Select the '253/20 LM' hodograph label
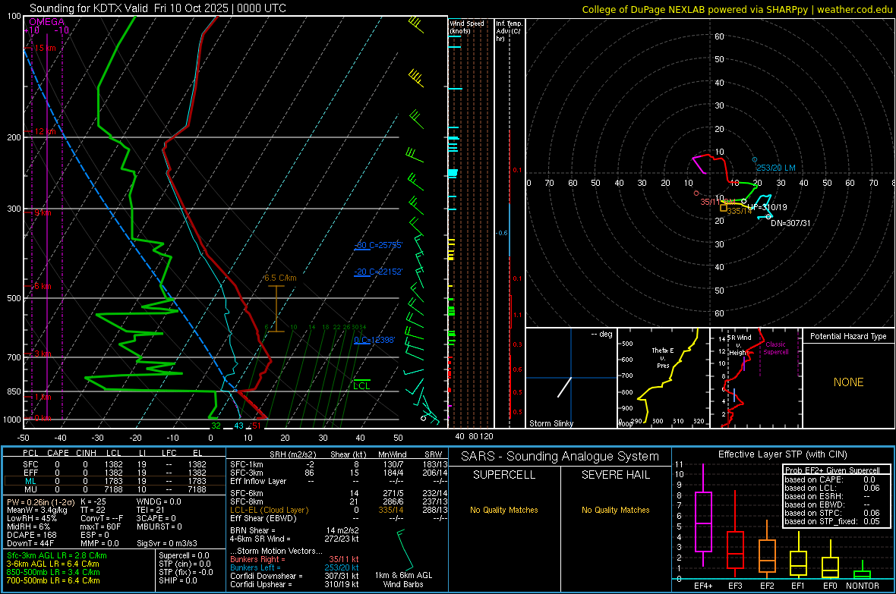Viewport: 896px width, 594px height. click(775, 168)
